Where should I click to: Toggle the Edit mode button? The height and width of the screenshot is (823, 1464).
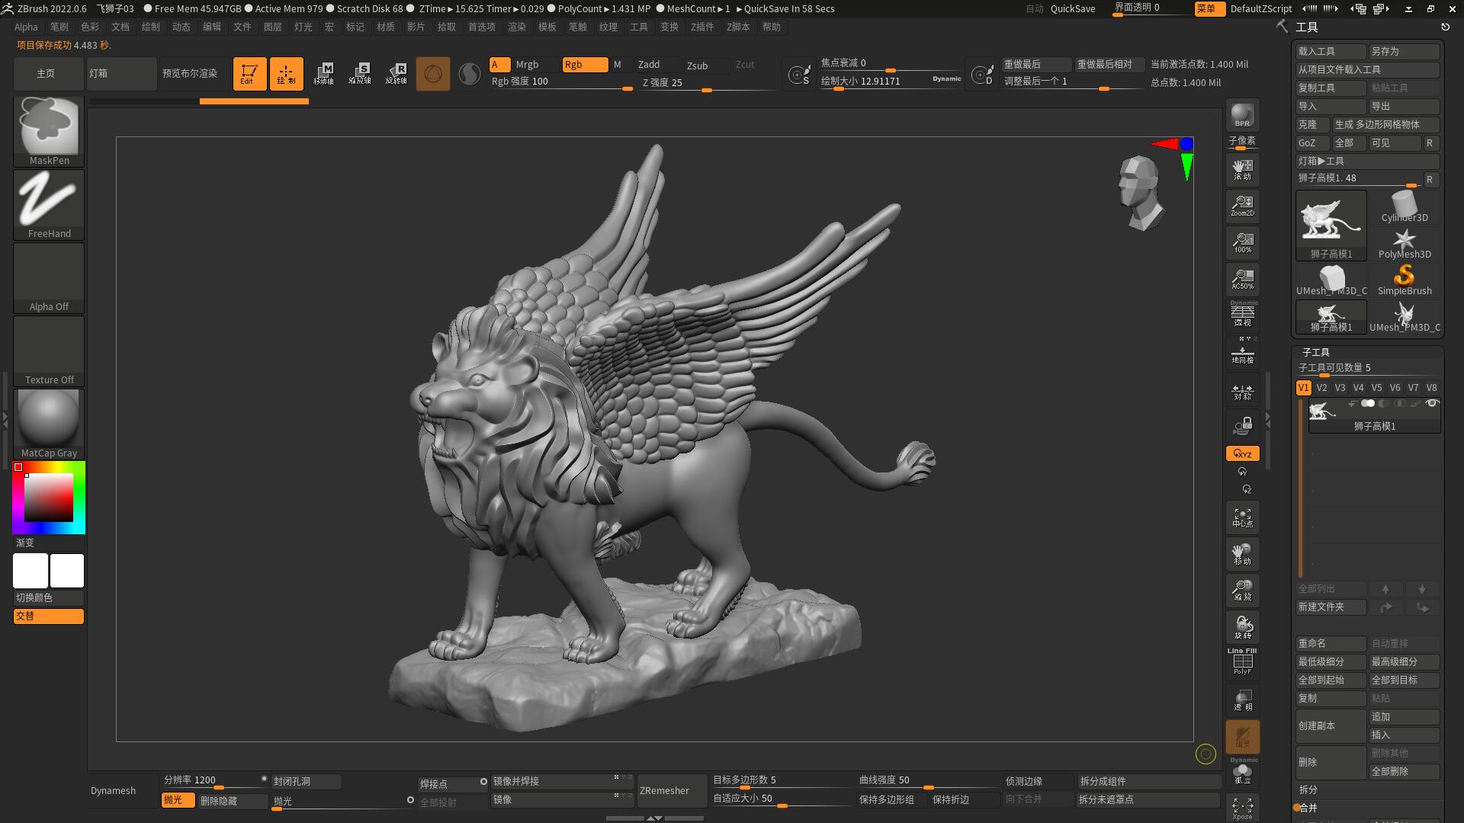249,73
